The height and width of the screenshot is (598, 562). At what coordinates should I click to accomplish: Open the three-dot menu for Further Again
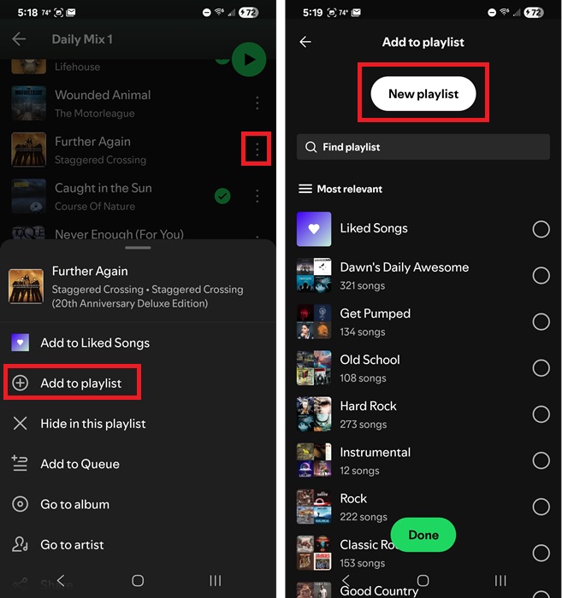click(257, 149)
